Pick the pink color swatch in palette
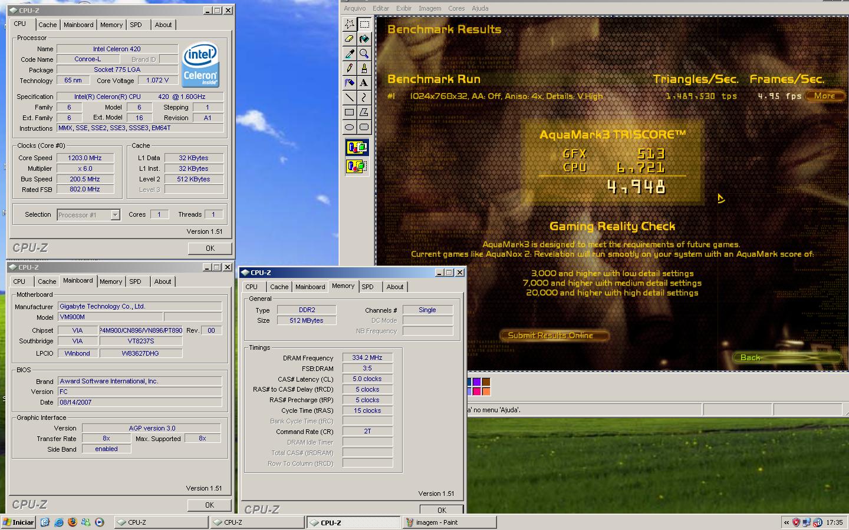The image size is (849, 530). pos(476,392)
